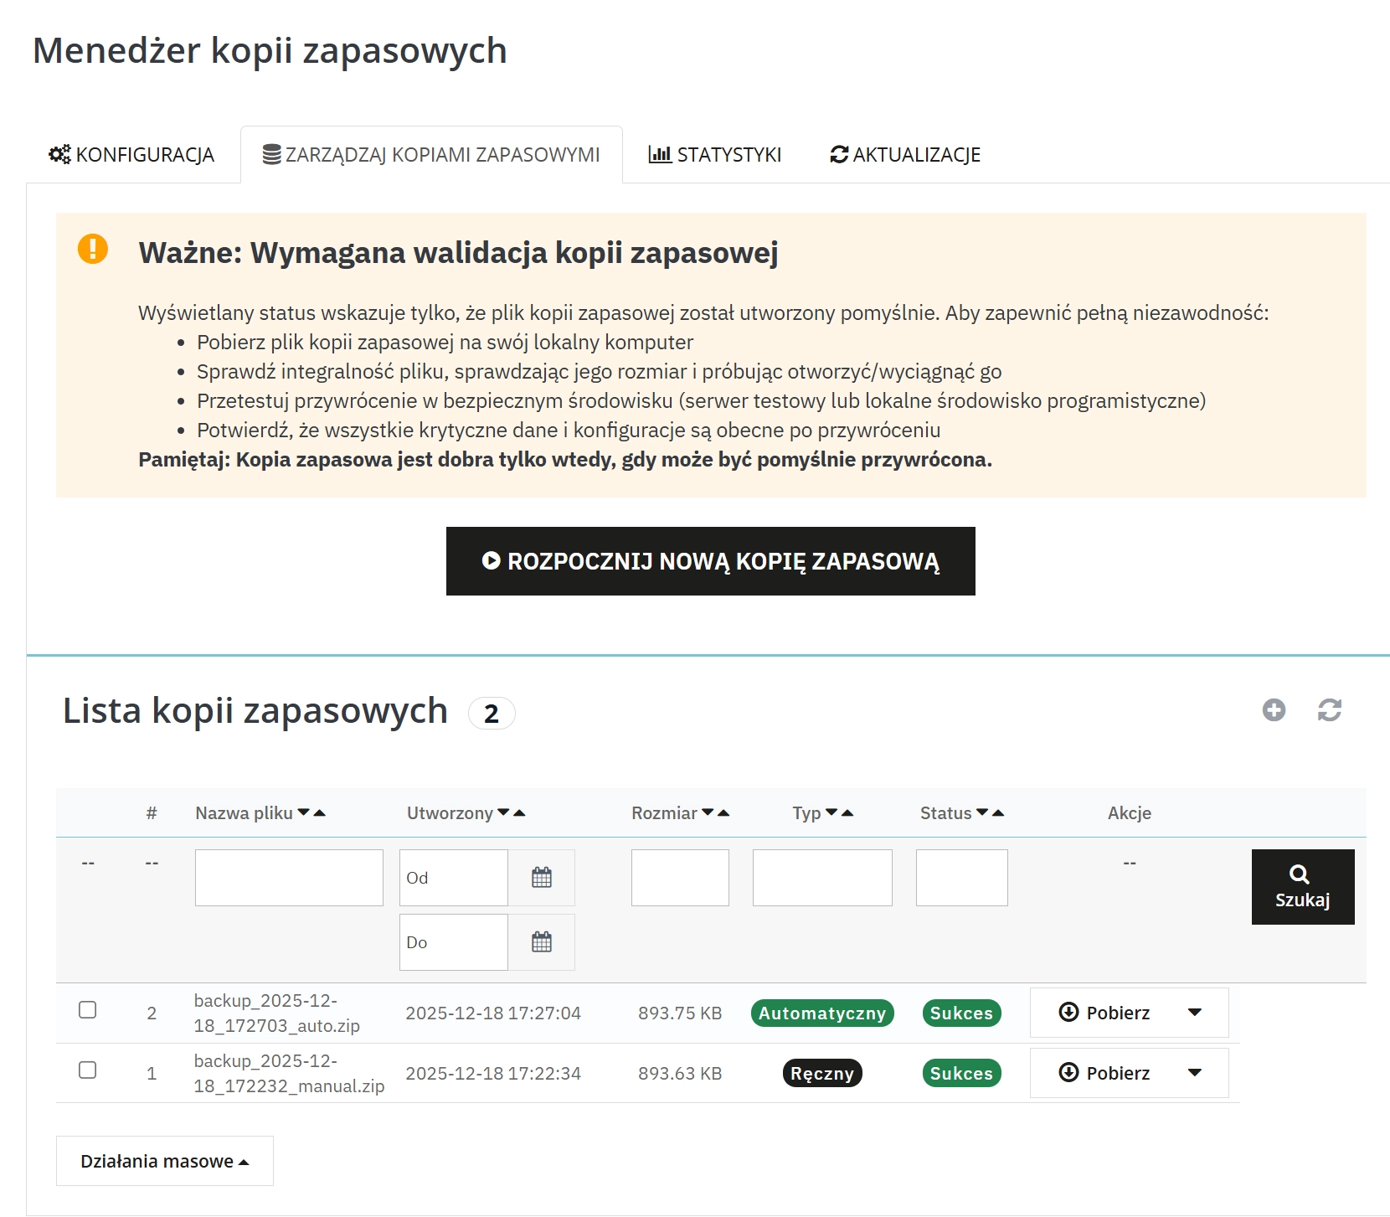Click the Nazwa pliku filter input field
The height and width of the screenshot is (1217, 1390).
pyautogui.click(x=288, y=878)
